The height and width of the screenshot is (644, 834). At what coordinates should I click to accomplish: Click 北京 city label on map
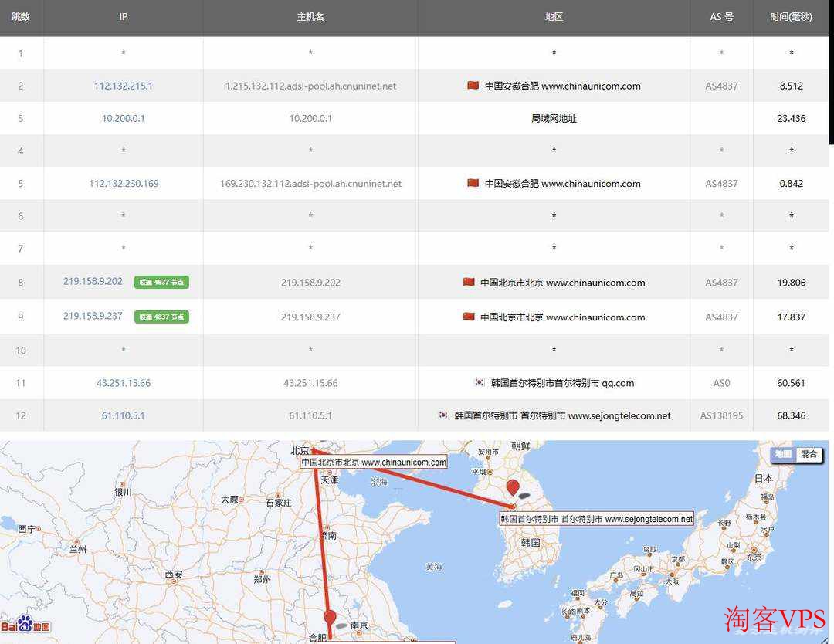click(300, 451)
